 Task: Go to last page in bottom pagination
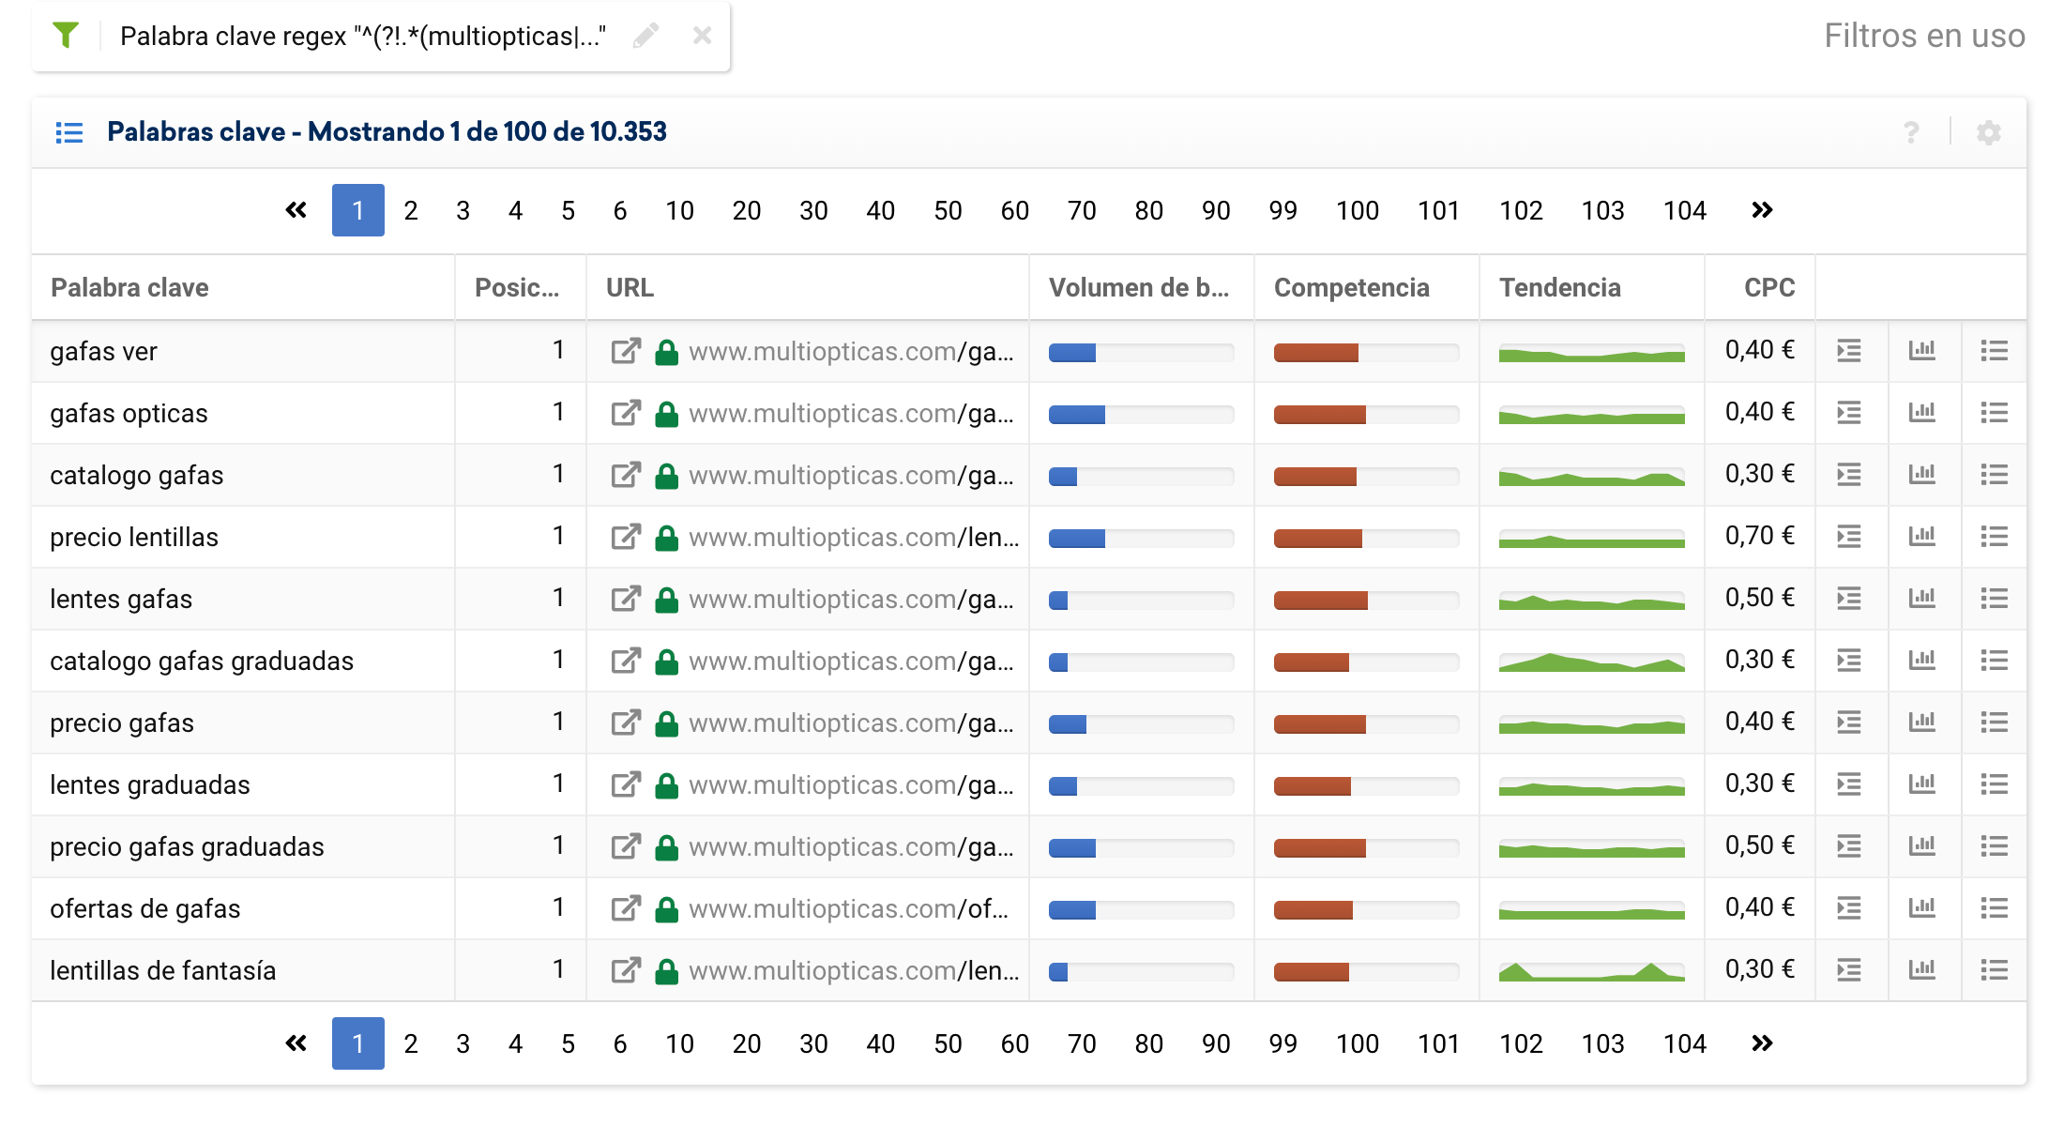pyautogui.click(x=1762, y=1043)
